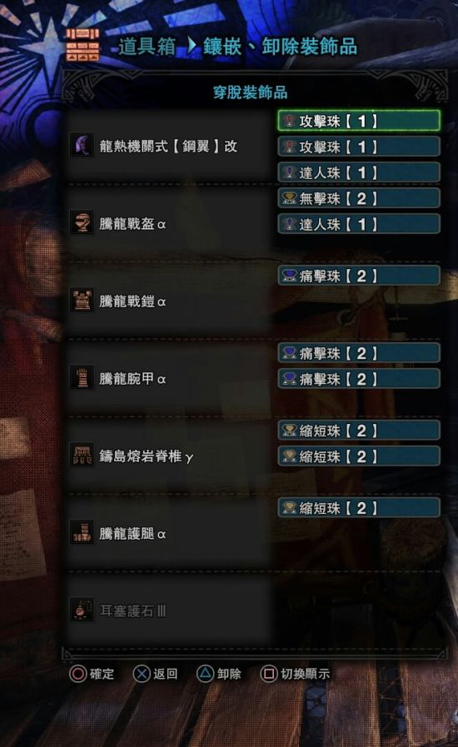Select the waist icon for 鑄島熔岩脊椎γ
Screen dimensions: 458x747
point(82,455)
